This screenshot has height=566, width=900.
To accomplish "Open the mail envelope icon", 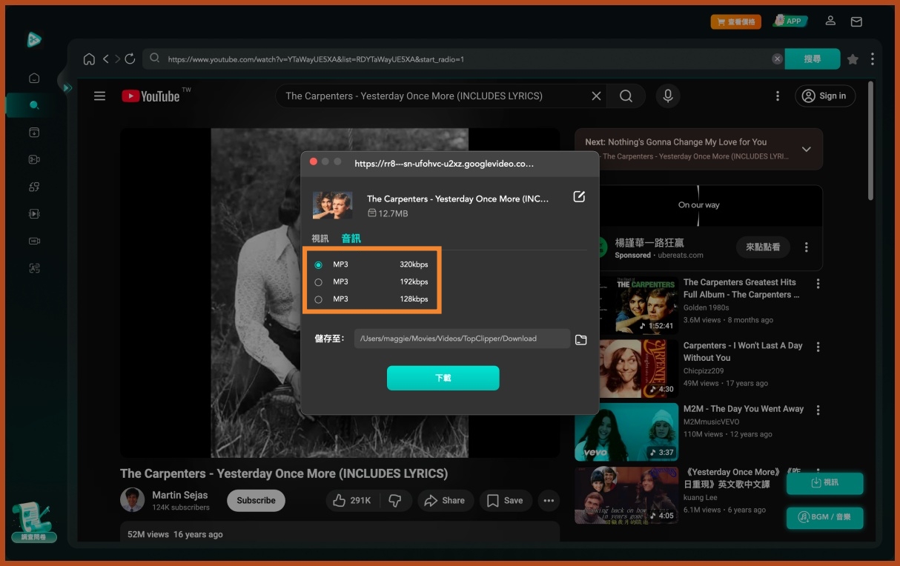I will [x=856, y=21].
